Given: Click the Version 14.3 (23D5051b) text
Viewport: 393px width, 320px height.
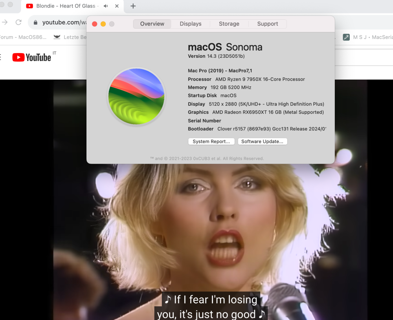Looking at the screenshot, I should [216, 56].
